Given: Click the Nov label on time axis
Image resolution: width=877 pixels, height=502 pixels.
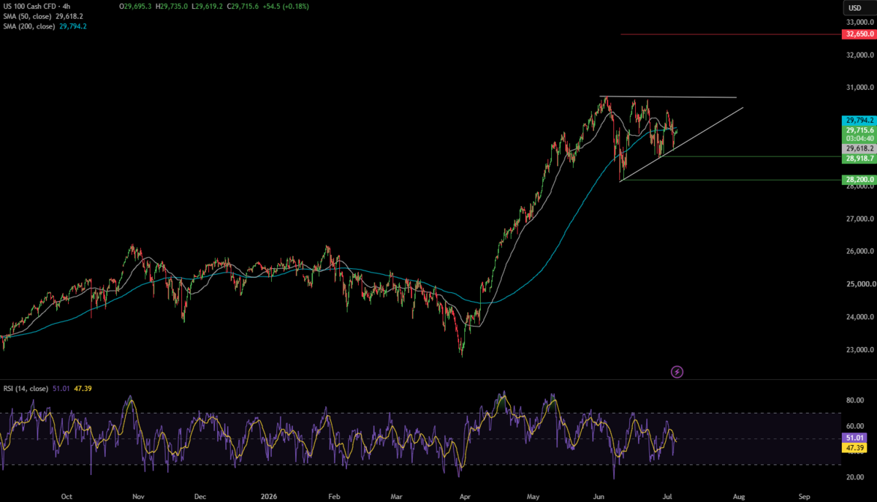Looking at the screenshot, I should click(x=140, y=495).
